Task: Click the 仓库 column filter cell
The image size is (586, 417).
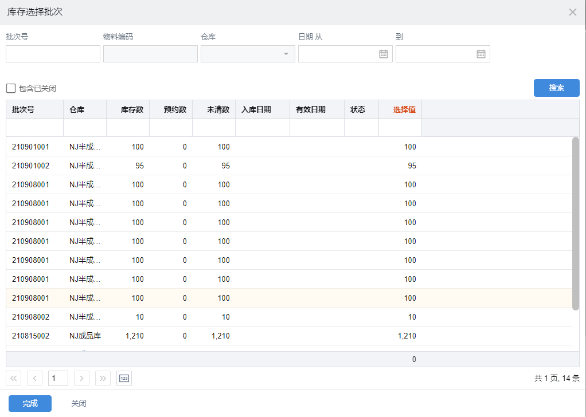Action: (x=85, y=128)
